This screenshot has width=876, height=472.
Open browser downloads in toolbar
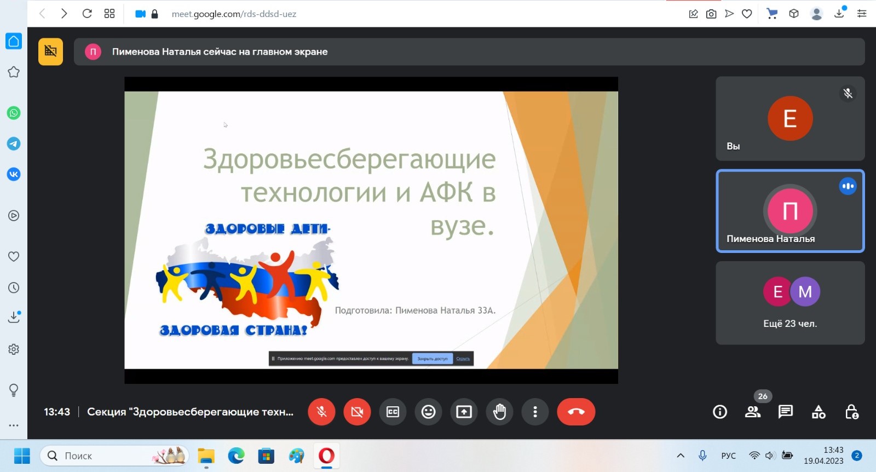[x=839, y=13]
